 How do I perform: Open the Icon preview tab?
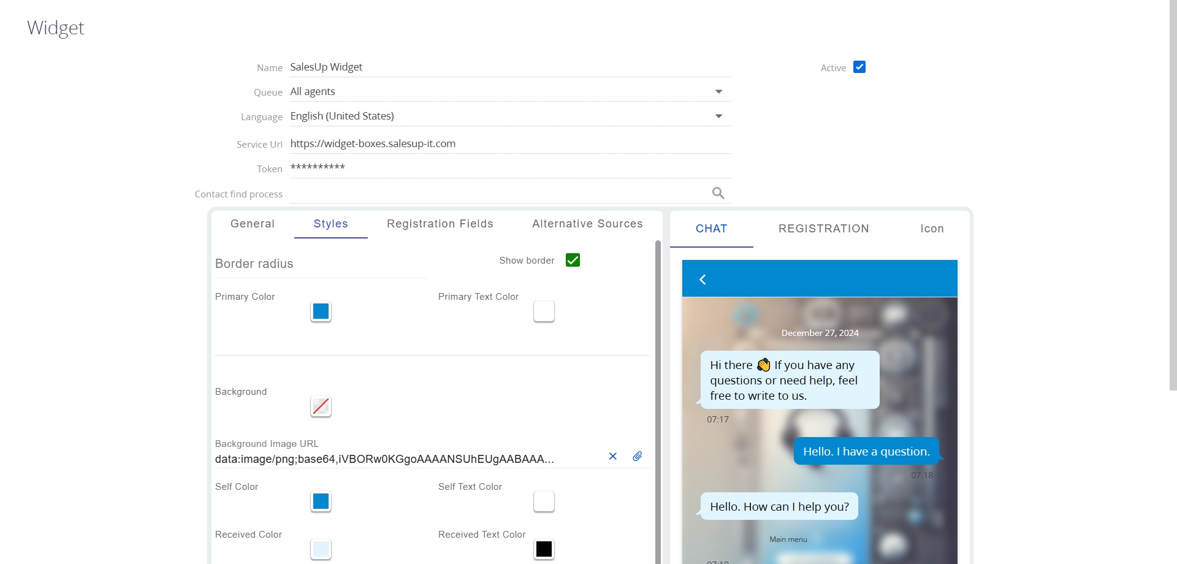[932, 229]
